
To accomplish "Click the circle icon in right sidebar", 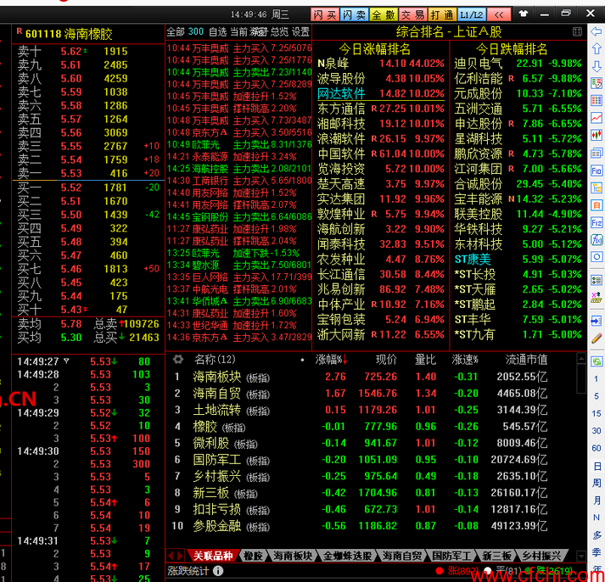I will tap(597, 257).
